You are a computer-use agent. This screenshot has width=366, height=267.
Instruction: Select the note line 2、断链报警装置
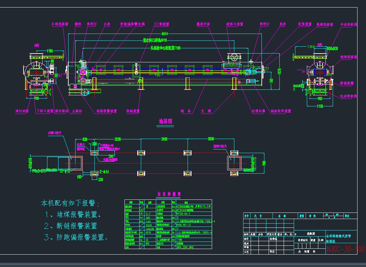(x=71, y=226)
